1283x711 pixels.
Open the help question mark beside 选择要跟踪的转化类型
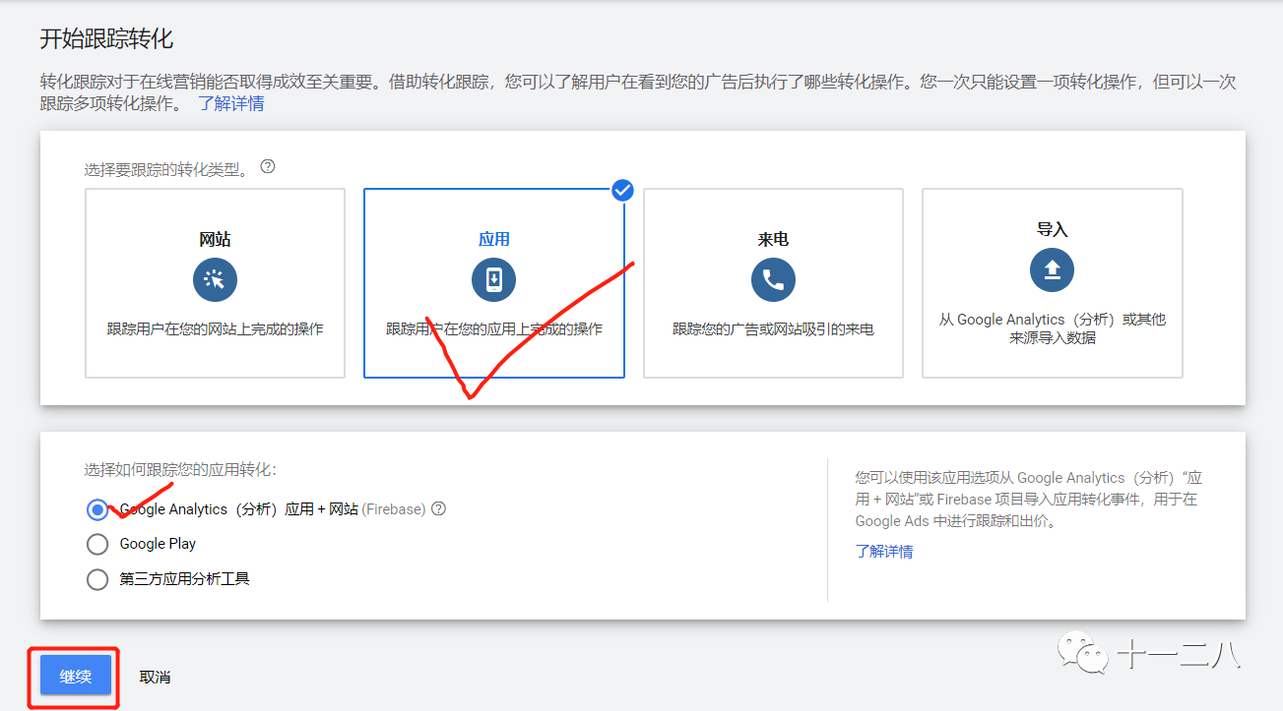point(267,167)
